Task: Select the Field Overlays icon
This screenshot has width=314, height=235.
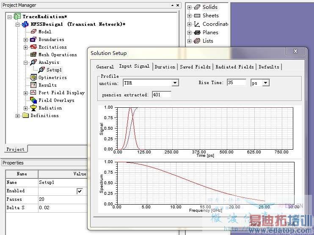Action: coord(33,100)
